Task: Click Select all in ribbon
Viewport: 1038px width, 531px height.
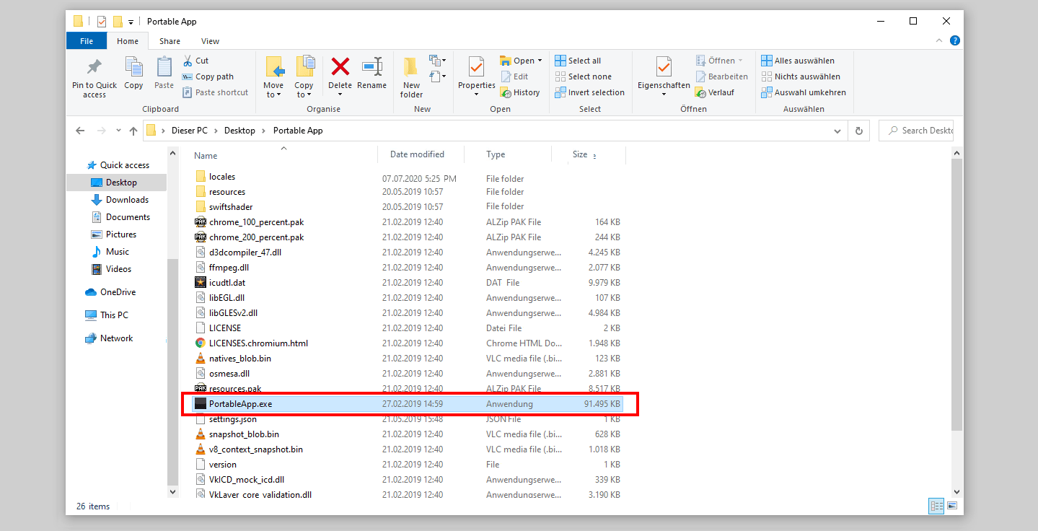Action: [578, 61]
